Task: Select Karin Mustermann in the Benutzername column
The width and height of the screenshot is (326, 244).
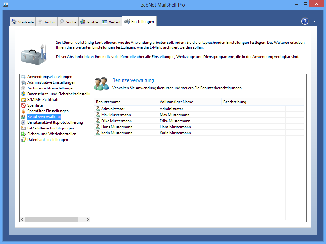Action: [117, 133]
